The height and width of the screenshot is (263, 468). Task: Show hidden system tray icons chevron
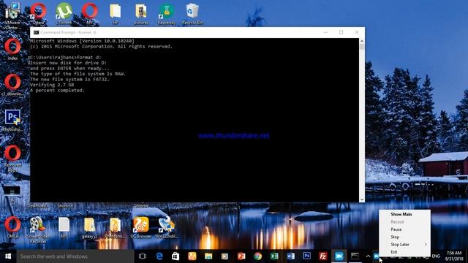click(368, 256)
